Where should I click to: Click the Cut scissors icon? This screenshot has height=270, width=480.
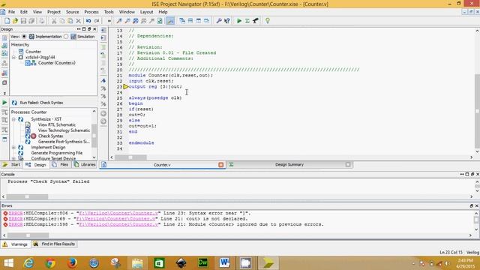point(54,21)
